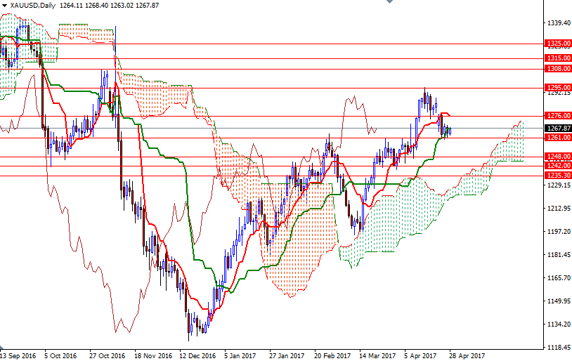
Task: Select the 1261.00 red price level label
Action: pyautogui.click(x=558, y=138)
